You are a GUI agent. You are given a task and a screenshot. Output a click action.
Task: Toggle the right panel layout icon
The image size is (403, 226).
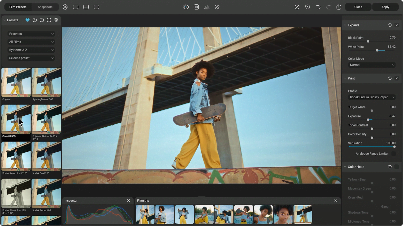point(96,7)
